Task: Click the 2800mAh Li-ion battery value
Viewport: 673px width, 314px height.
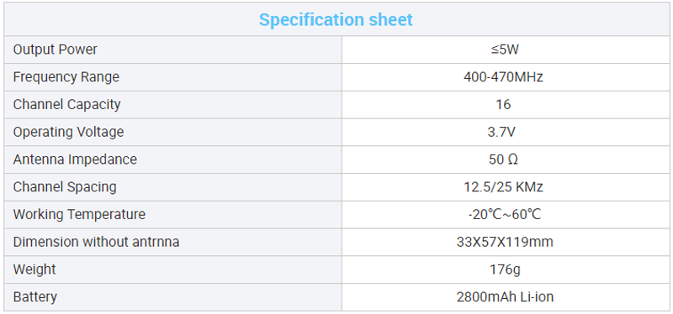Action: tap(505, 297)
